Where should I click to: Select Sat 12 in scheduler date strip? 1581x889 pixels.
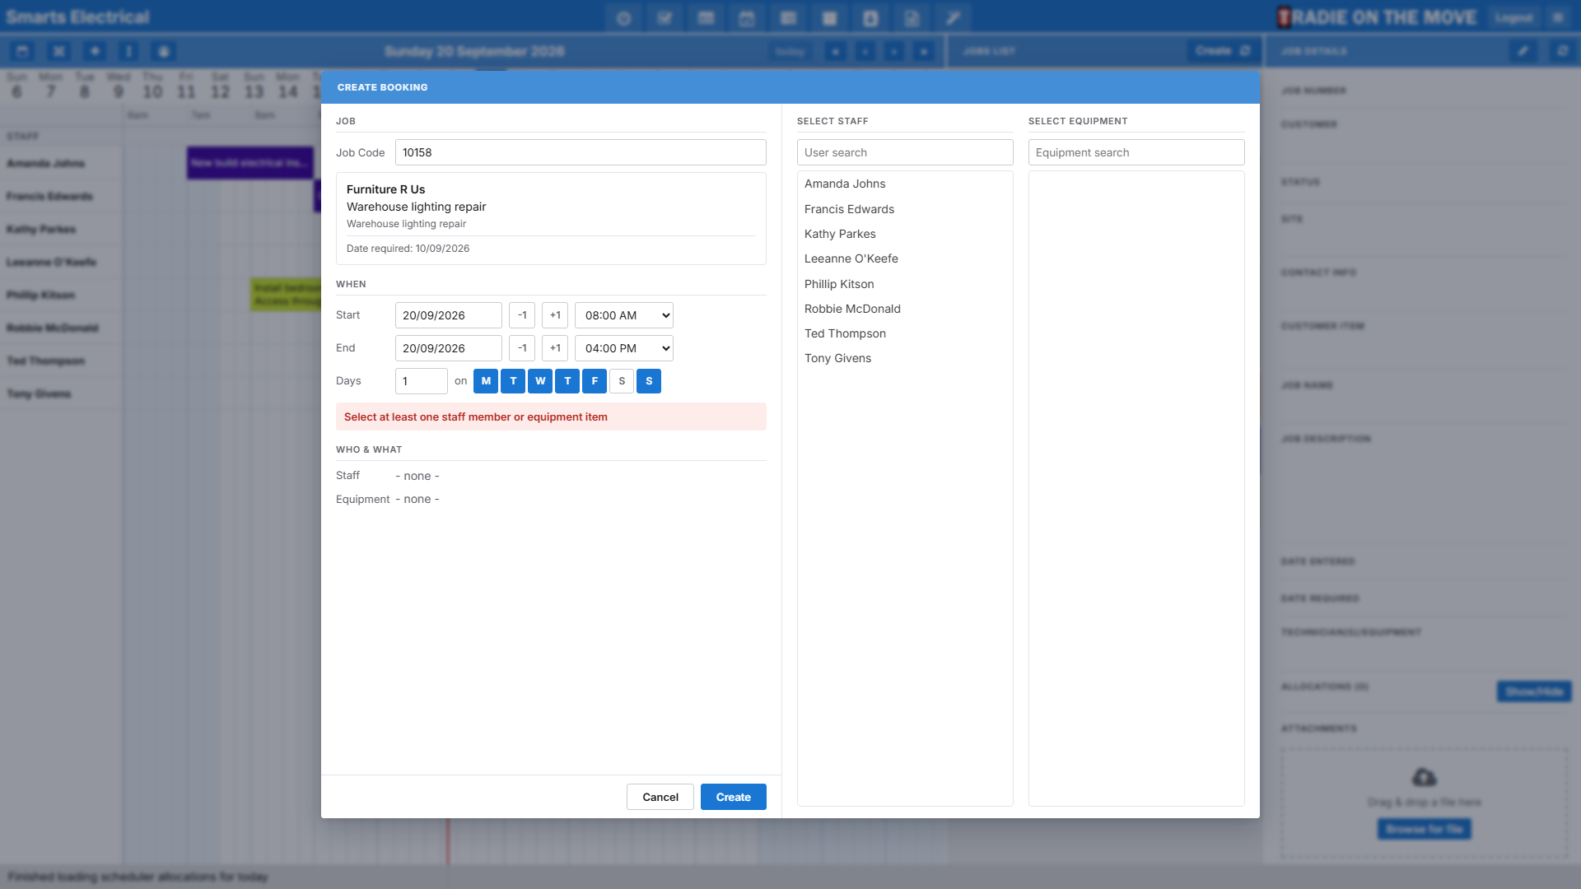220,85
